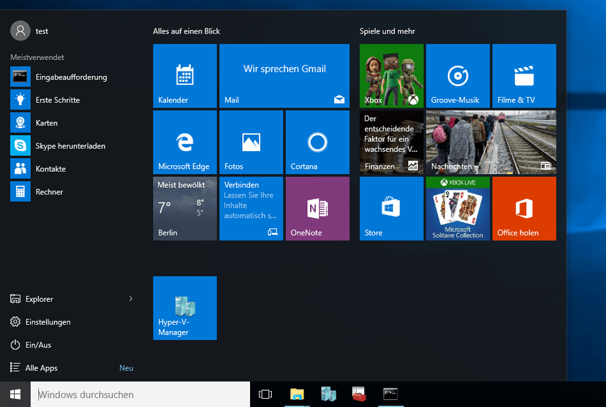Launch Groove-Musik tile

pos(458,76)
